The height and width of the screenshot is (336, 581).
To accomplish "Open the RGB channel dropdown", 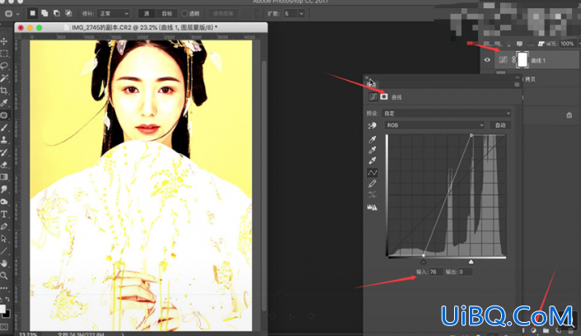I will click(x=434, y=125).
